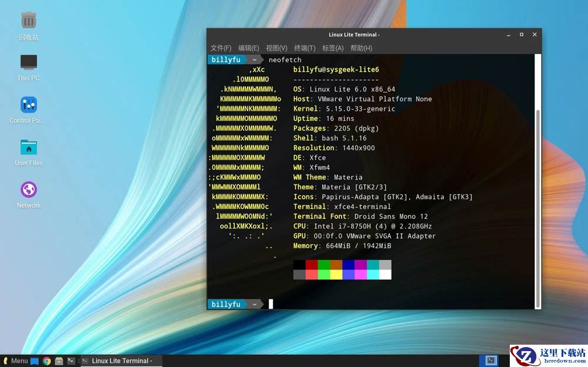Click the Packages: 2205 (dpkg) line
Viewport: 588px width, 367px height.
coord(336,128)
